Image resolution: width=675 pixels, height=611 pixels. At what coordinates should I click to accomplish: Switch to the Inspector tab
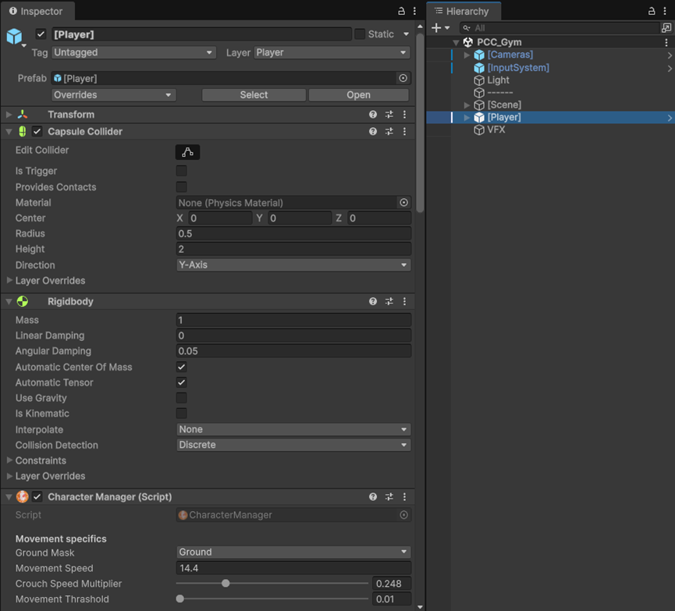coord(36,12)
